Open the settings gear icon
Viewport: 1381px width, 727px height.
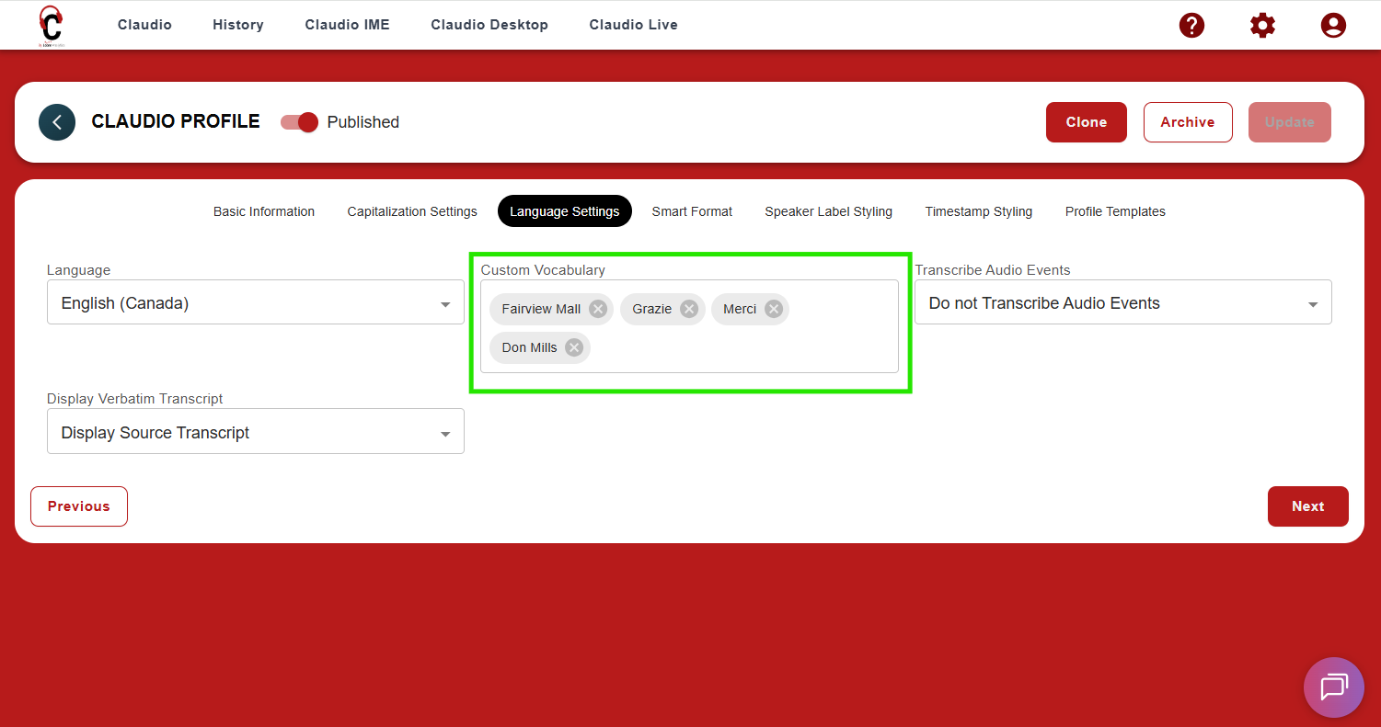point(1262,26)
